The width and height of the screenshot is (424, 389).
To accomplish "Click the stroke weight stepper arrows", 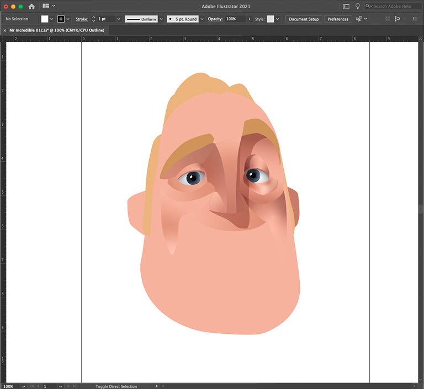I will pos(93,19).
